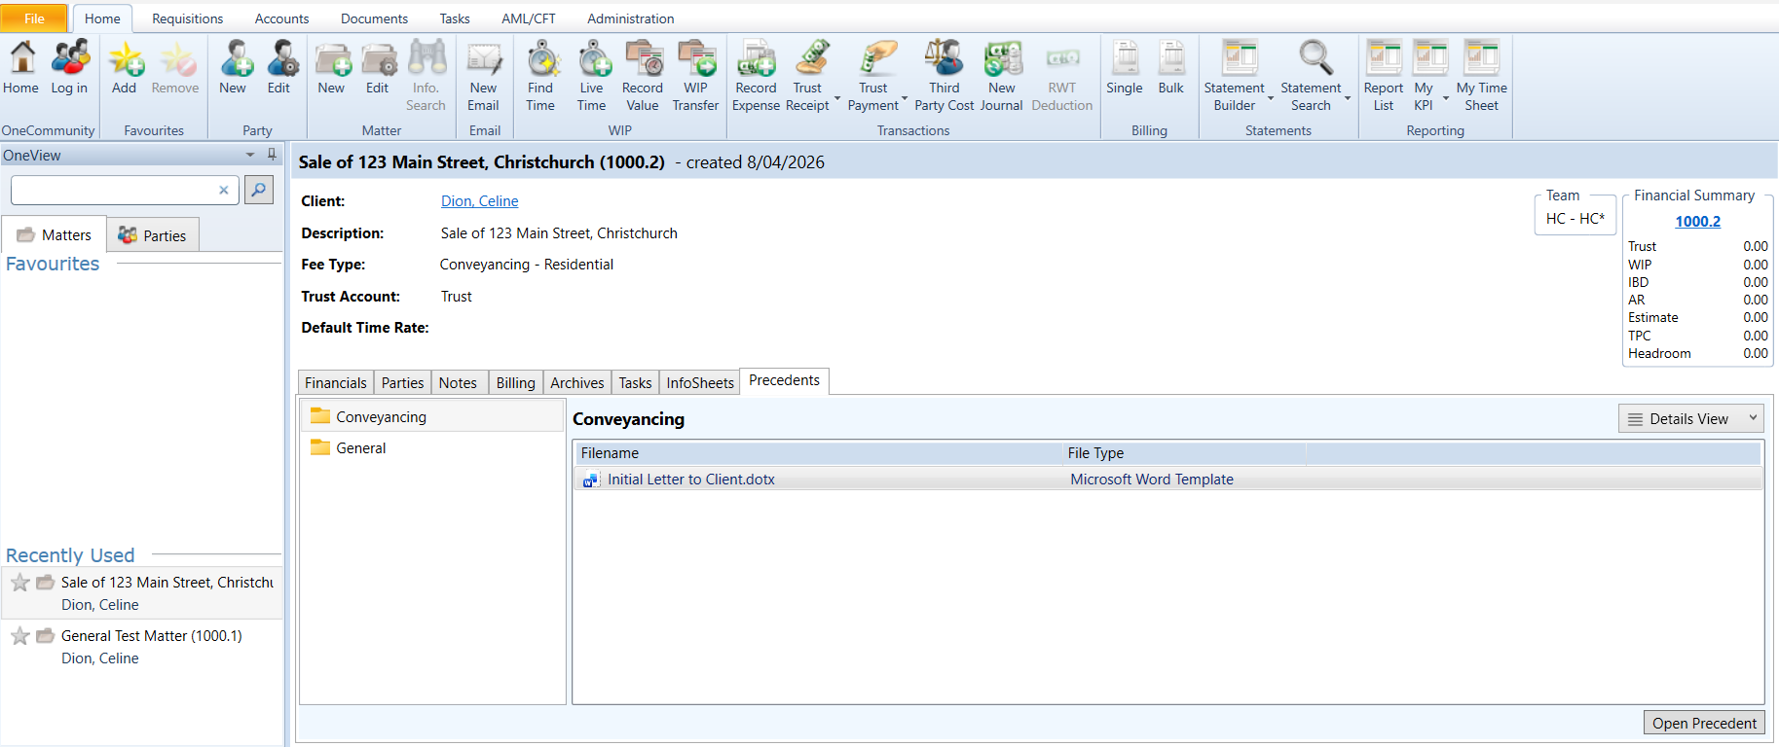The width and height of the screenshot is (1779, 747).
Task: Open the InfoSheets matter tab
Action: 700,383
